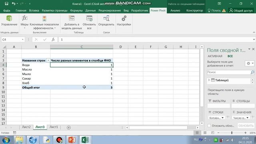Switch to Данные tab
This screenshot has height=144, width=256.
pos(90,10)
